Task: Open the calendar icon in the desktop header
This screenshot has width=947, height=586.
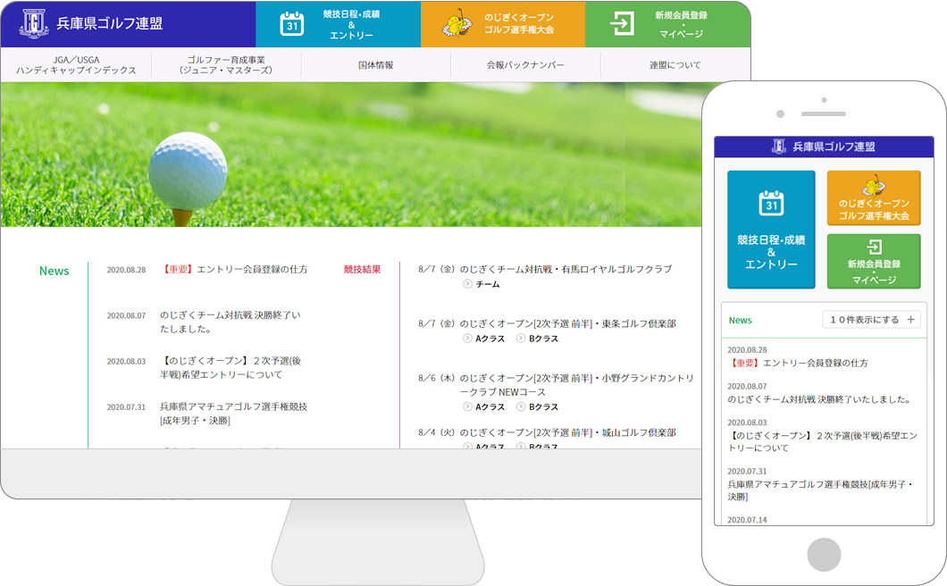Action: [x=292, y=24]
